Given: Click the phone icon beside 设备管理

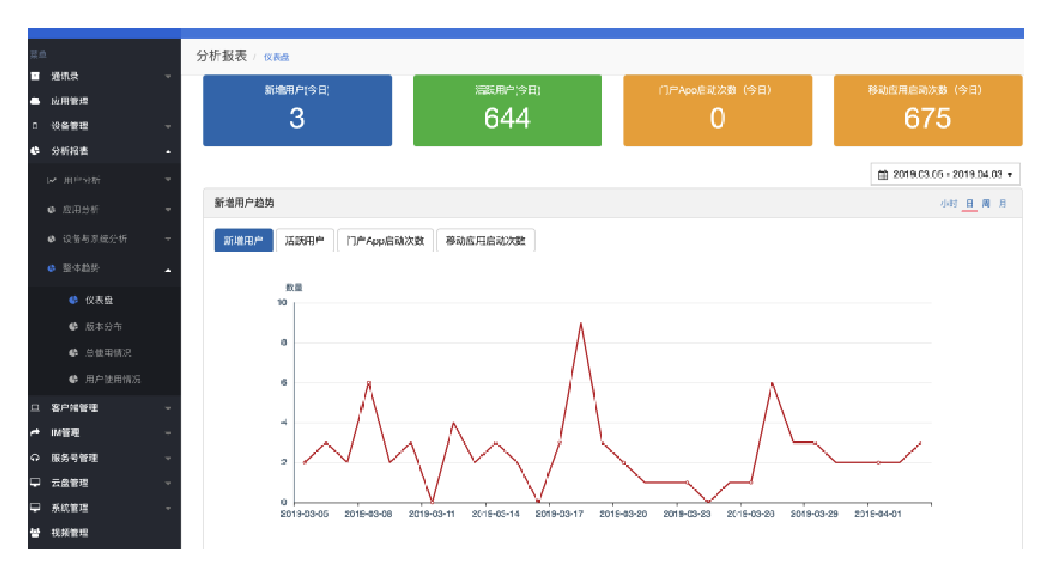Looking at the screenshot, I should click(x=35, y=125).
